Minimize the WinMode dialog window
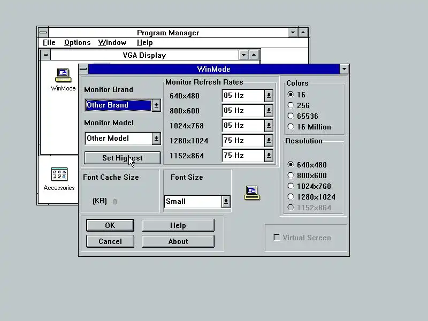Viewport: 428px width, 321px height. (x=344, y=69)
